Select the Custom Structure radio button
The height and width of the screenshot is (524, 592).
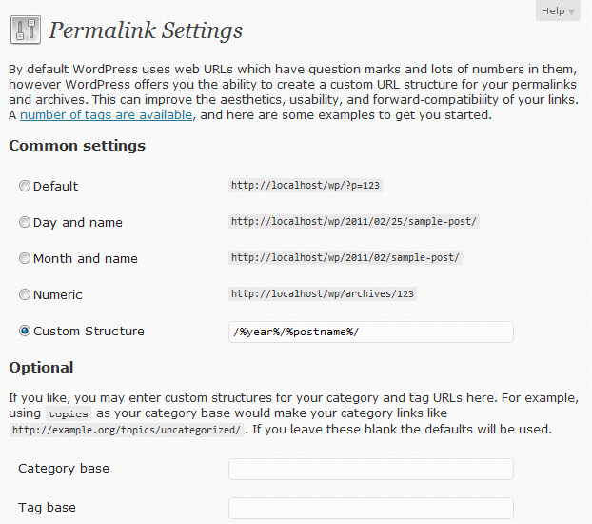tap(25, 332)
